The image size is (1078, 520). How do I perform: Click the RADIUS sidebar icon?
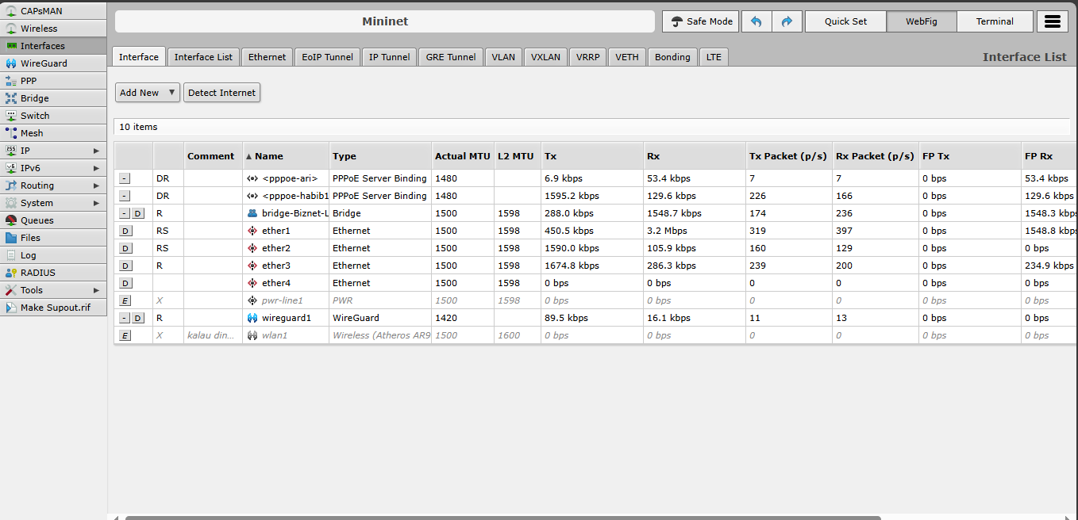[x=11, y=273]
